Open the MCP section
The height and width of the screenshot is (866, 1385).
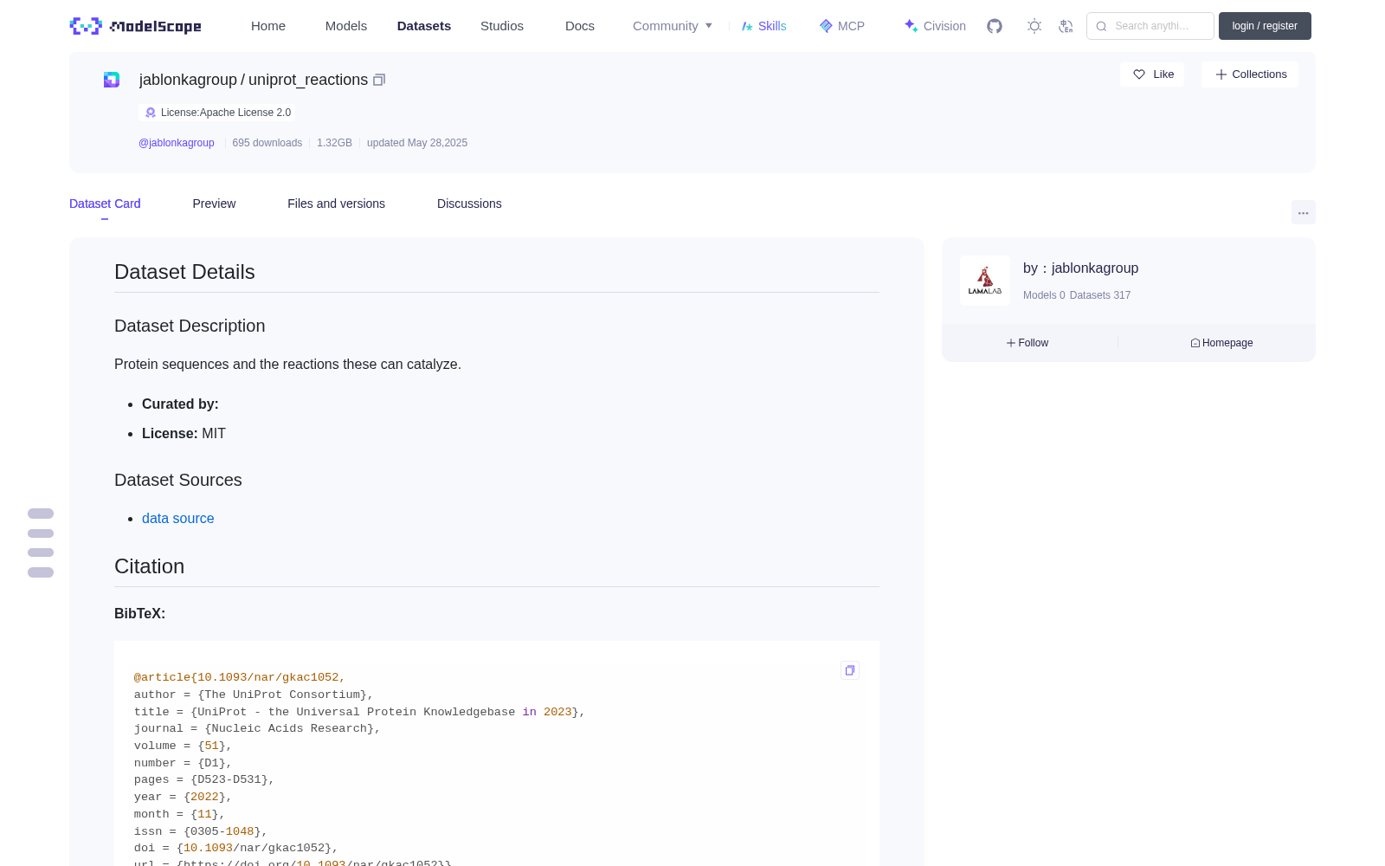click(x=842, y=26)
